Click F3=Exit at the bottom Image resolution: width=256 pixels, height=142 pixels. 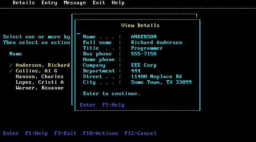(65, 133)
